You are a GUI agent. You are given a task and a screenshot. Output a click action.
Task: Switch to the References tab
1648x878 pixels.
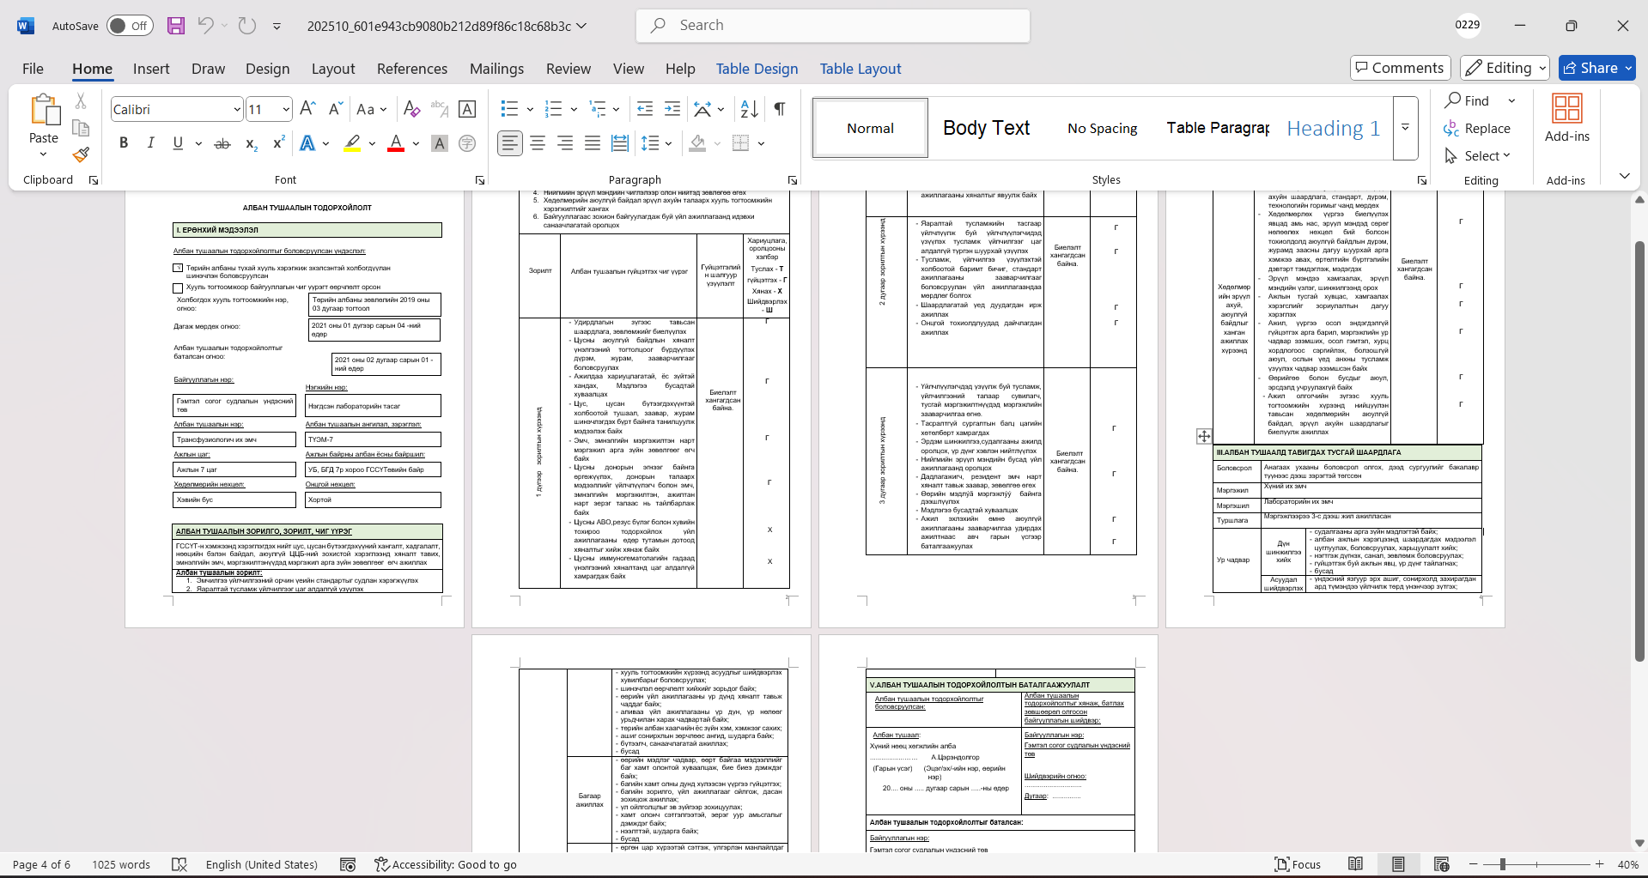(x=411, y=69)
